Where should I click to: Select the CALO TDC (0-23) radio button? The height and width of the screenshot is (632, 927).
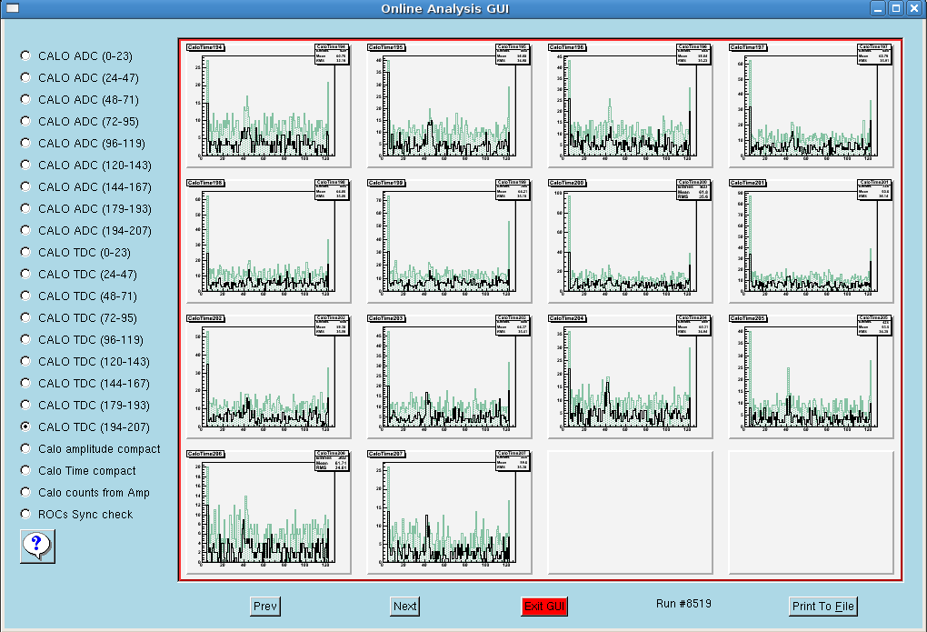25,252
